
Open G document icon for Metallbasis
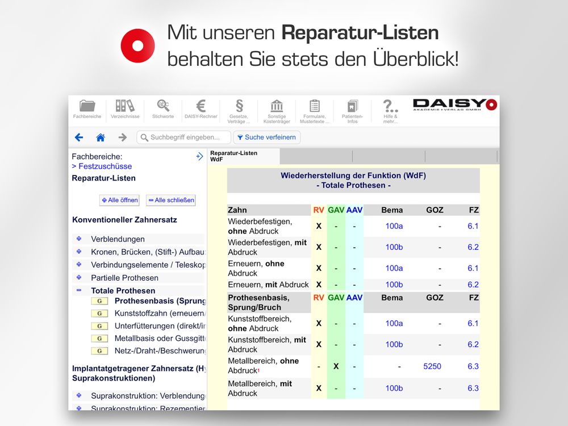click(99, 339)
